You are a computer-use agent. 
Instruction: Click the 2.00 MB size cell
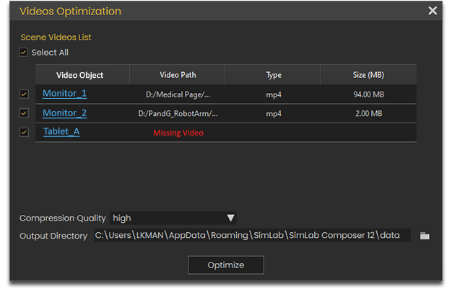tap(369, 113)
